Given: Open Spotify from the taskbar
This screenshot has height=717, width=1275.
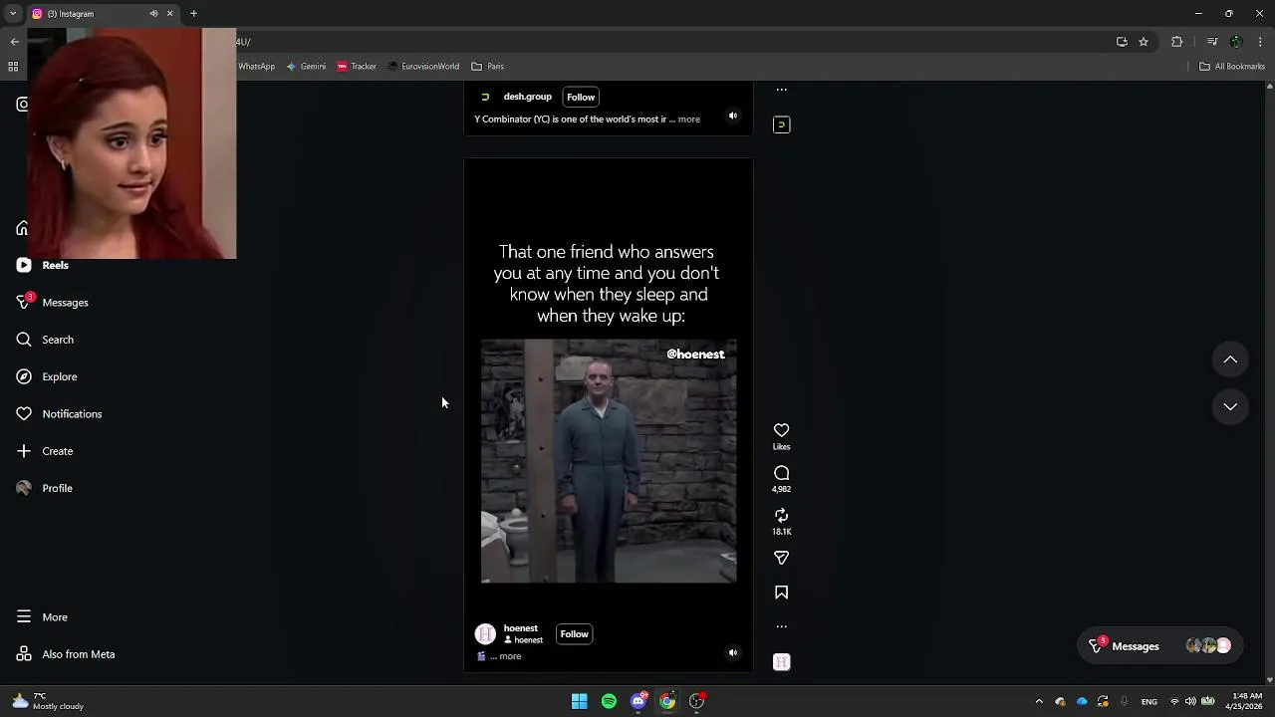Looking at the screenshot, I should pos(609,701).
